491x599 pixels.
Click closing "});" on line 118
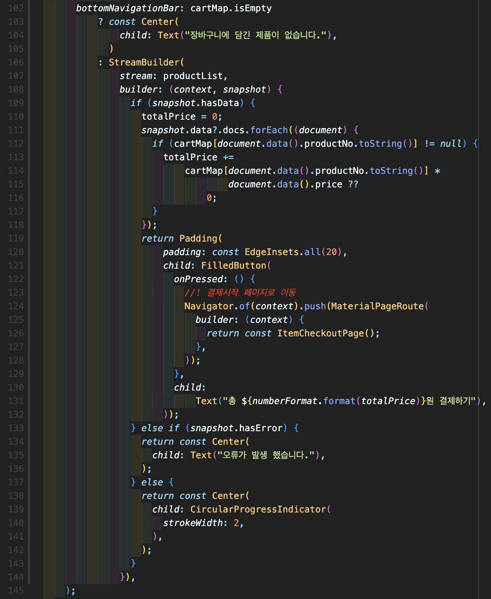tap(149, 225)
